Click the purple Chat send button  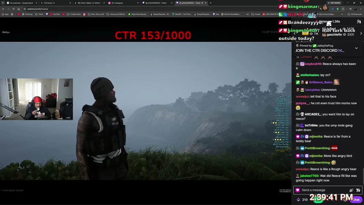click(x=356, y=200)
